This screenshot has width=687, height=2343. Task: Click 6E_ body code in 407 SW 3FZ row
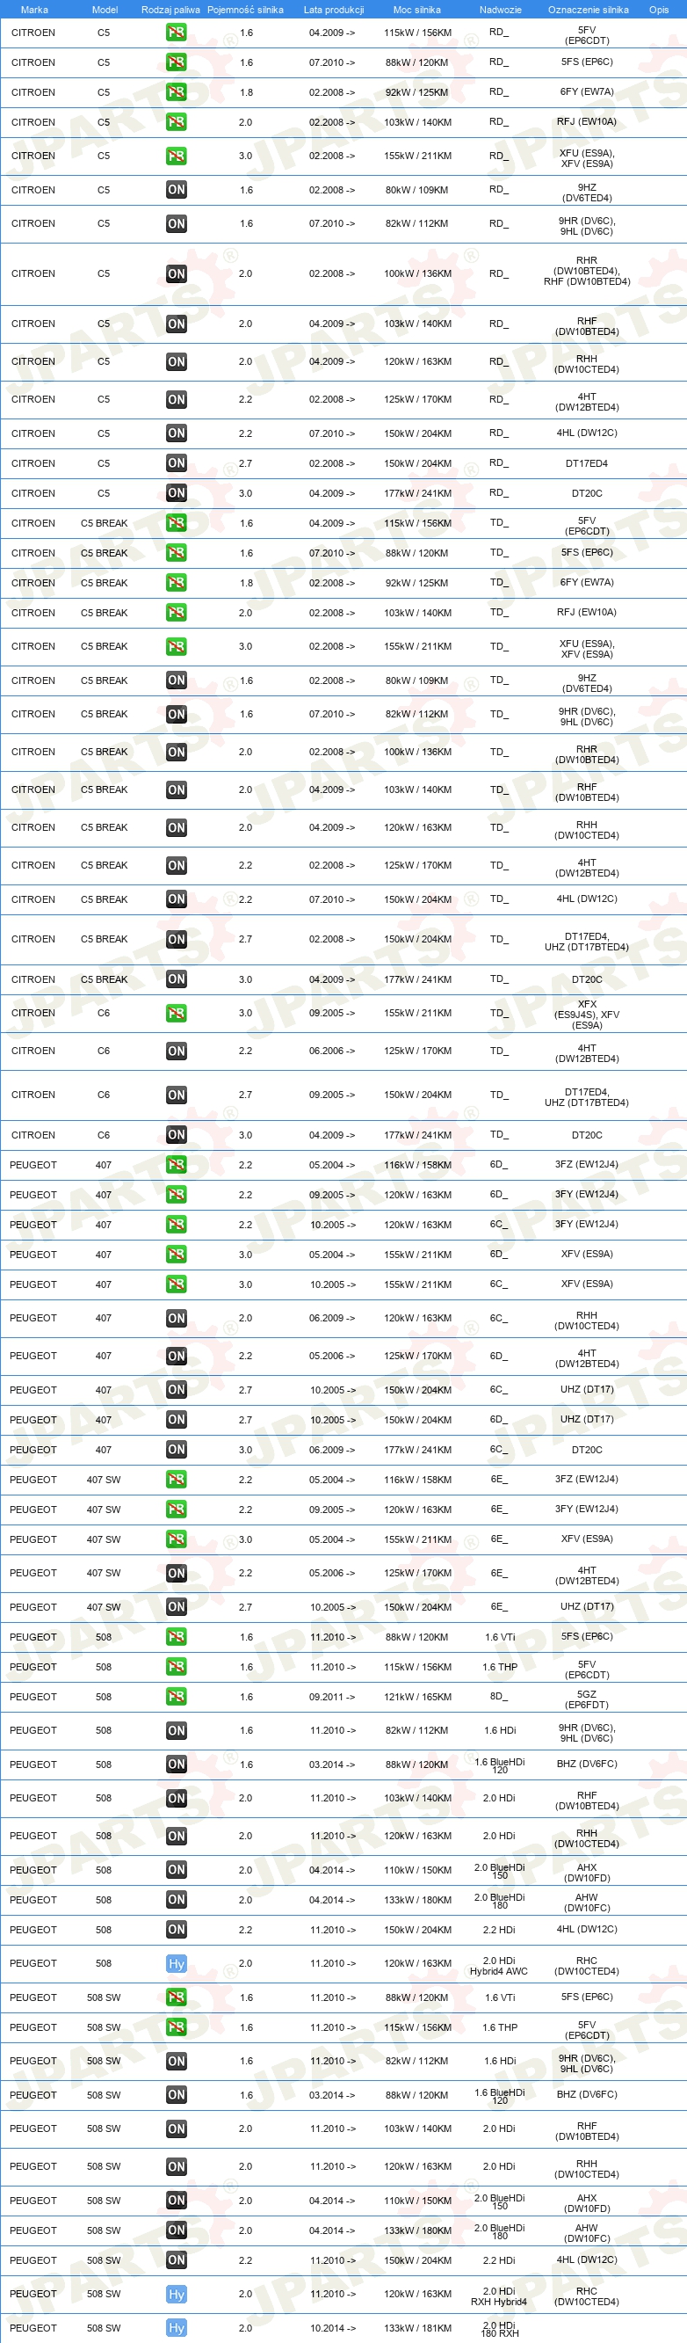pyautogui.click(x=499, y=1480)
